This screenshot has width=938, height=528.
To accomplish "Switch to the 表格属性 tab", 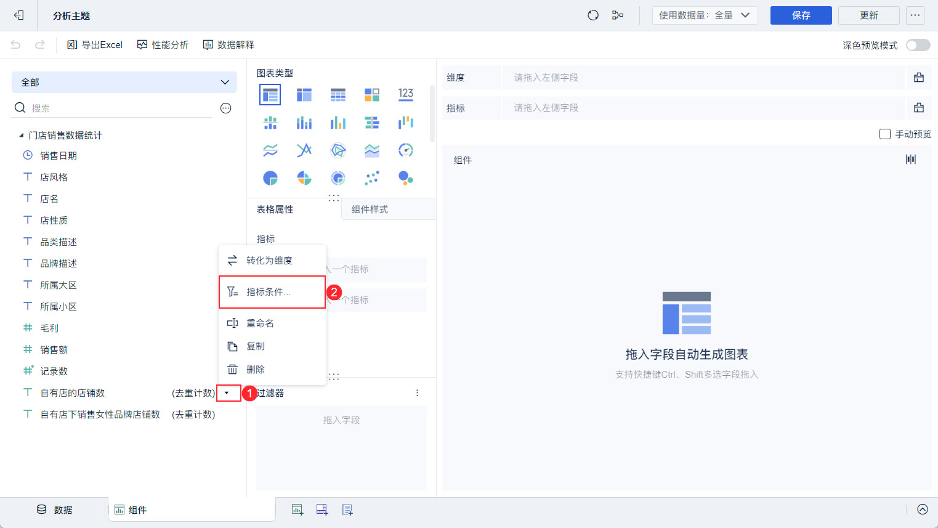I will (275, 209).
